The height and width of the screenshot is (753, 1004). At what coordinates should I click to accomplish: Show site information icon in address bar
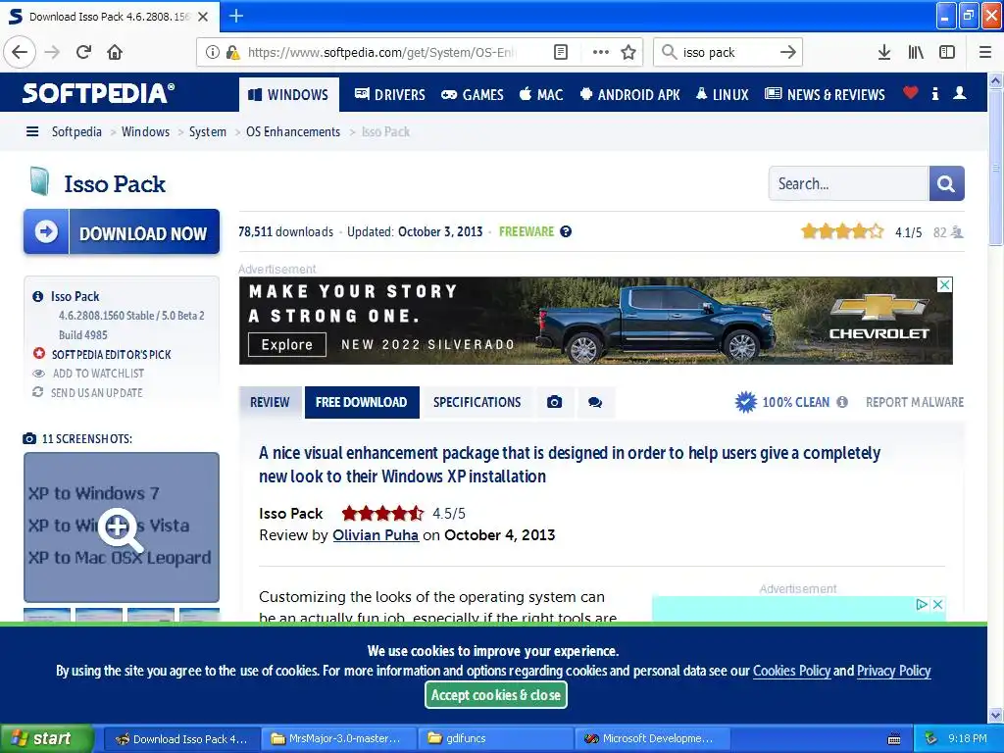click(212, 52)
